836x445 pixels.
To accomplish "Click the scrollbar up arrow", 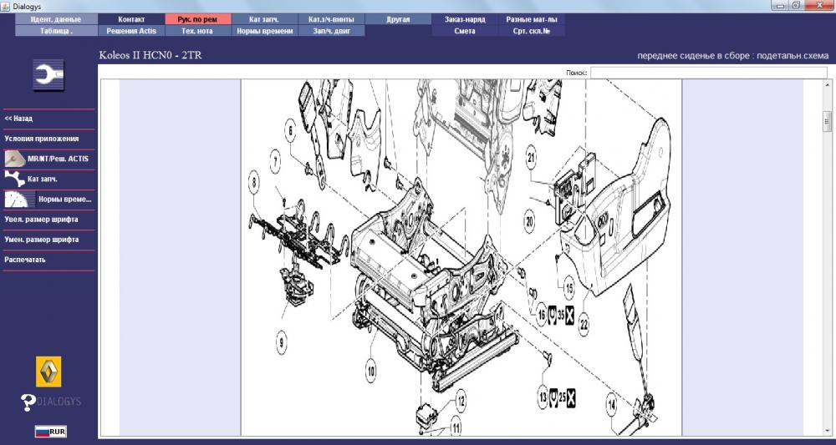I will coord(827,84).
